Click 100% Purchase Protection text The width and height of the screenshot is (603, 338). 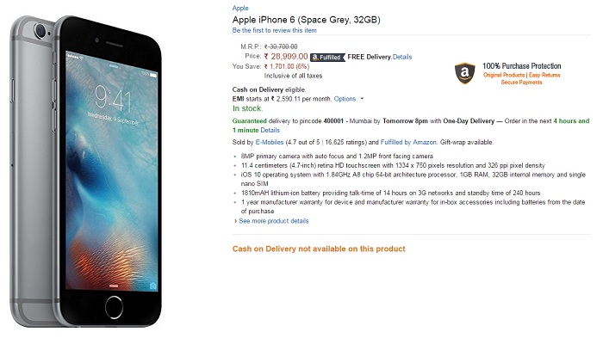coord(521,66)
